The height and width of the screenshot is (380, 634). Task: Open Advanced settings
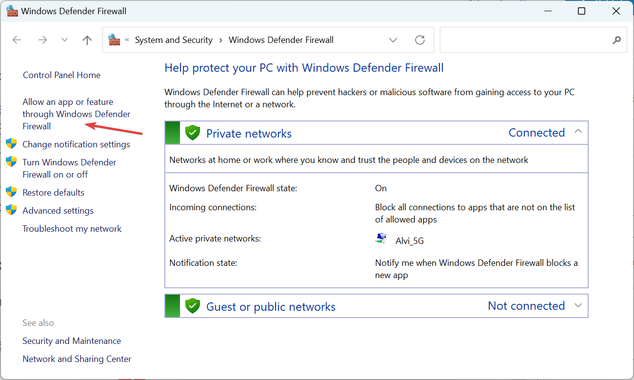58,211
